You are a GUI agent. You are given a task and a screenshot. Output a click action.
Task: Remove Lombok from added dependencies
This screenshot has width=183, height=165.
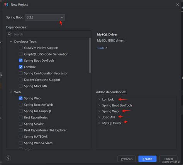click(x=99, y=99)
